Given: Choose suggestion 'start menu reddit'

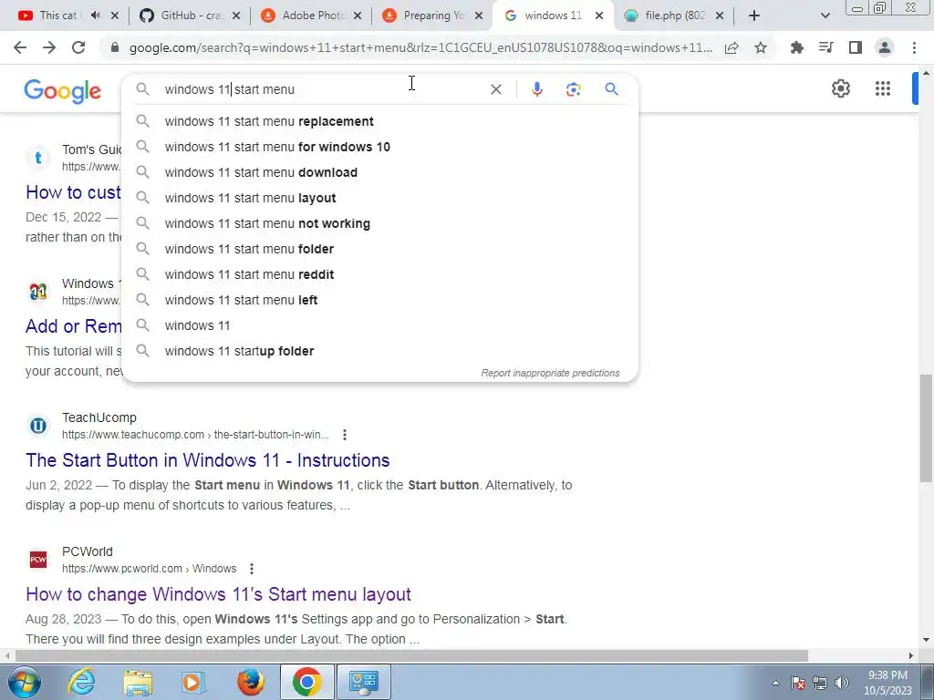Looking at the screenshot, I should click(379, 275).
